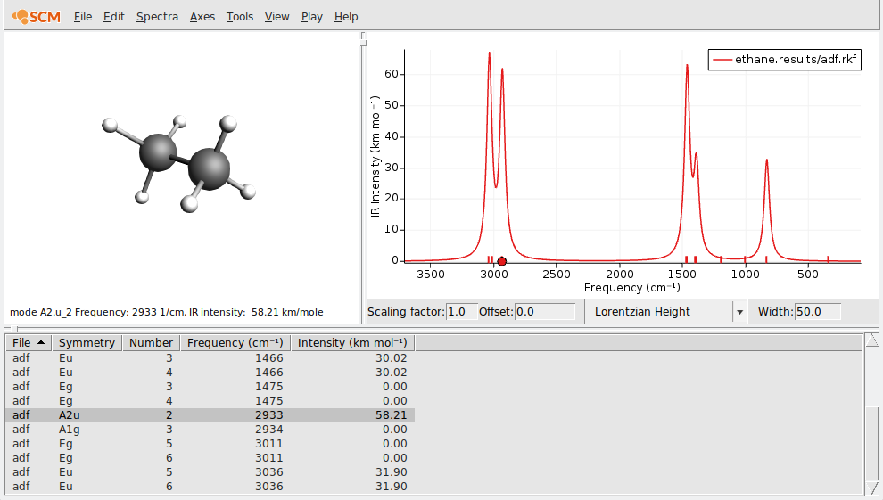Click the tick mark near 300 cm⁻¹

click(828, 258)
